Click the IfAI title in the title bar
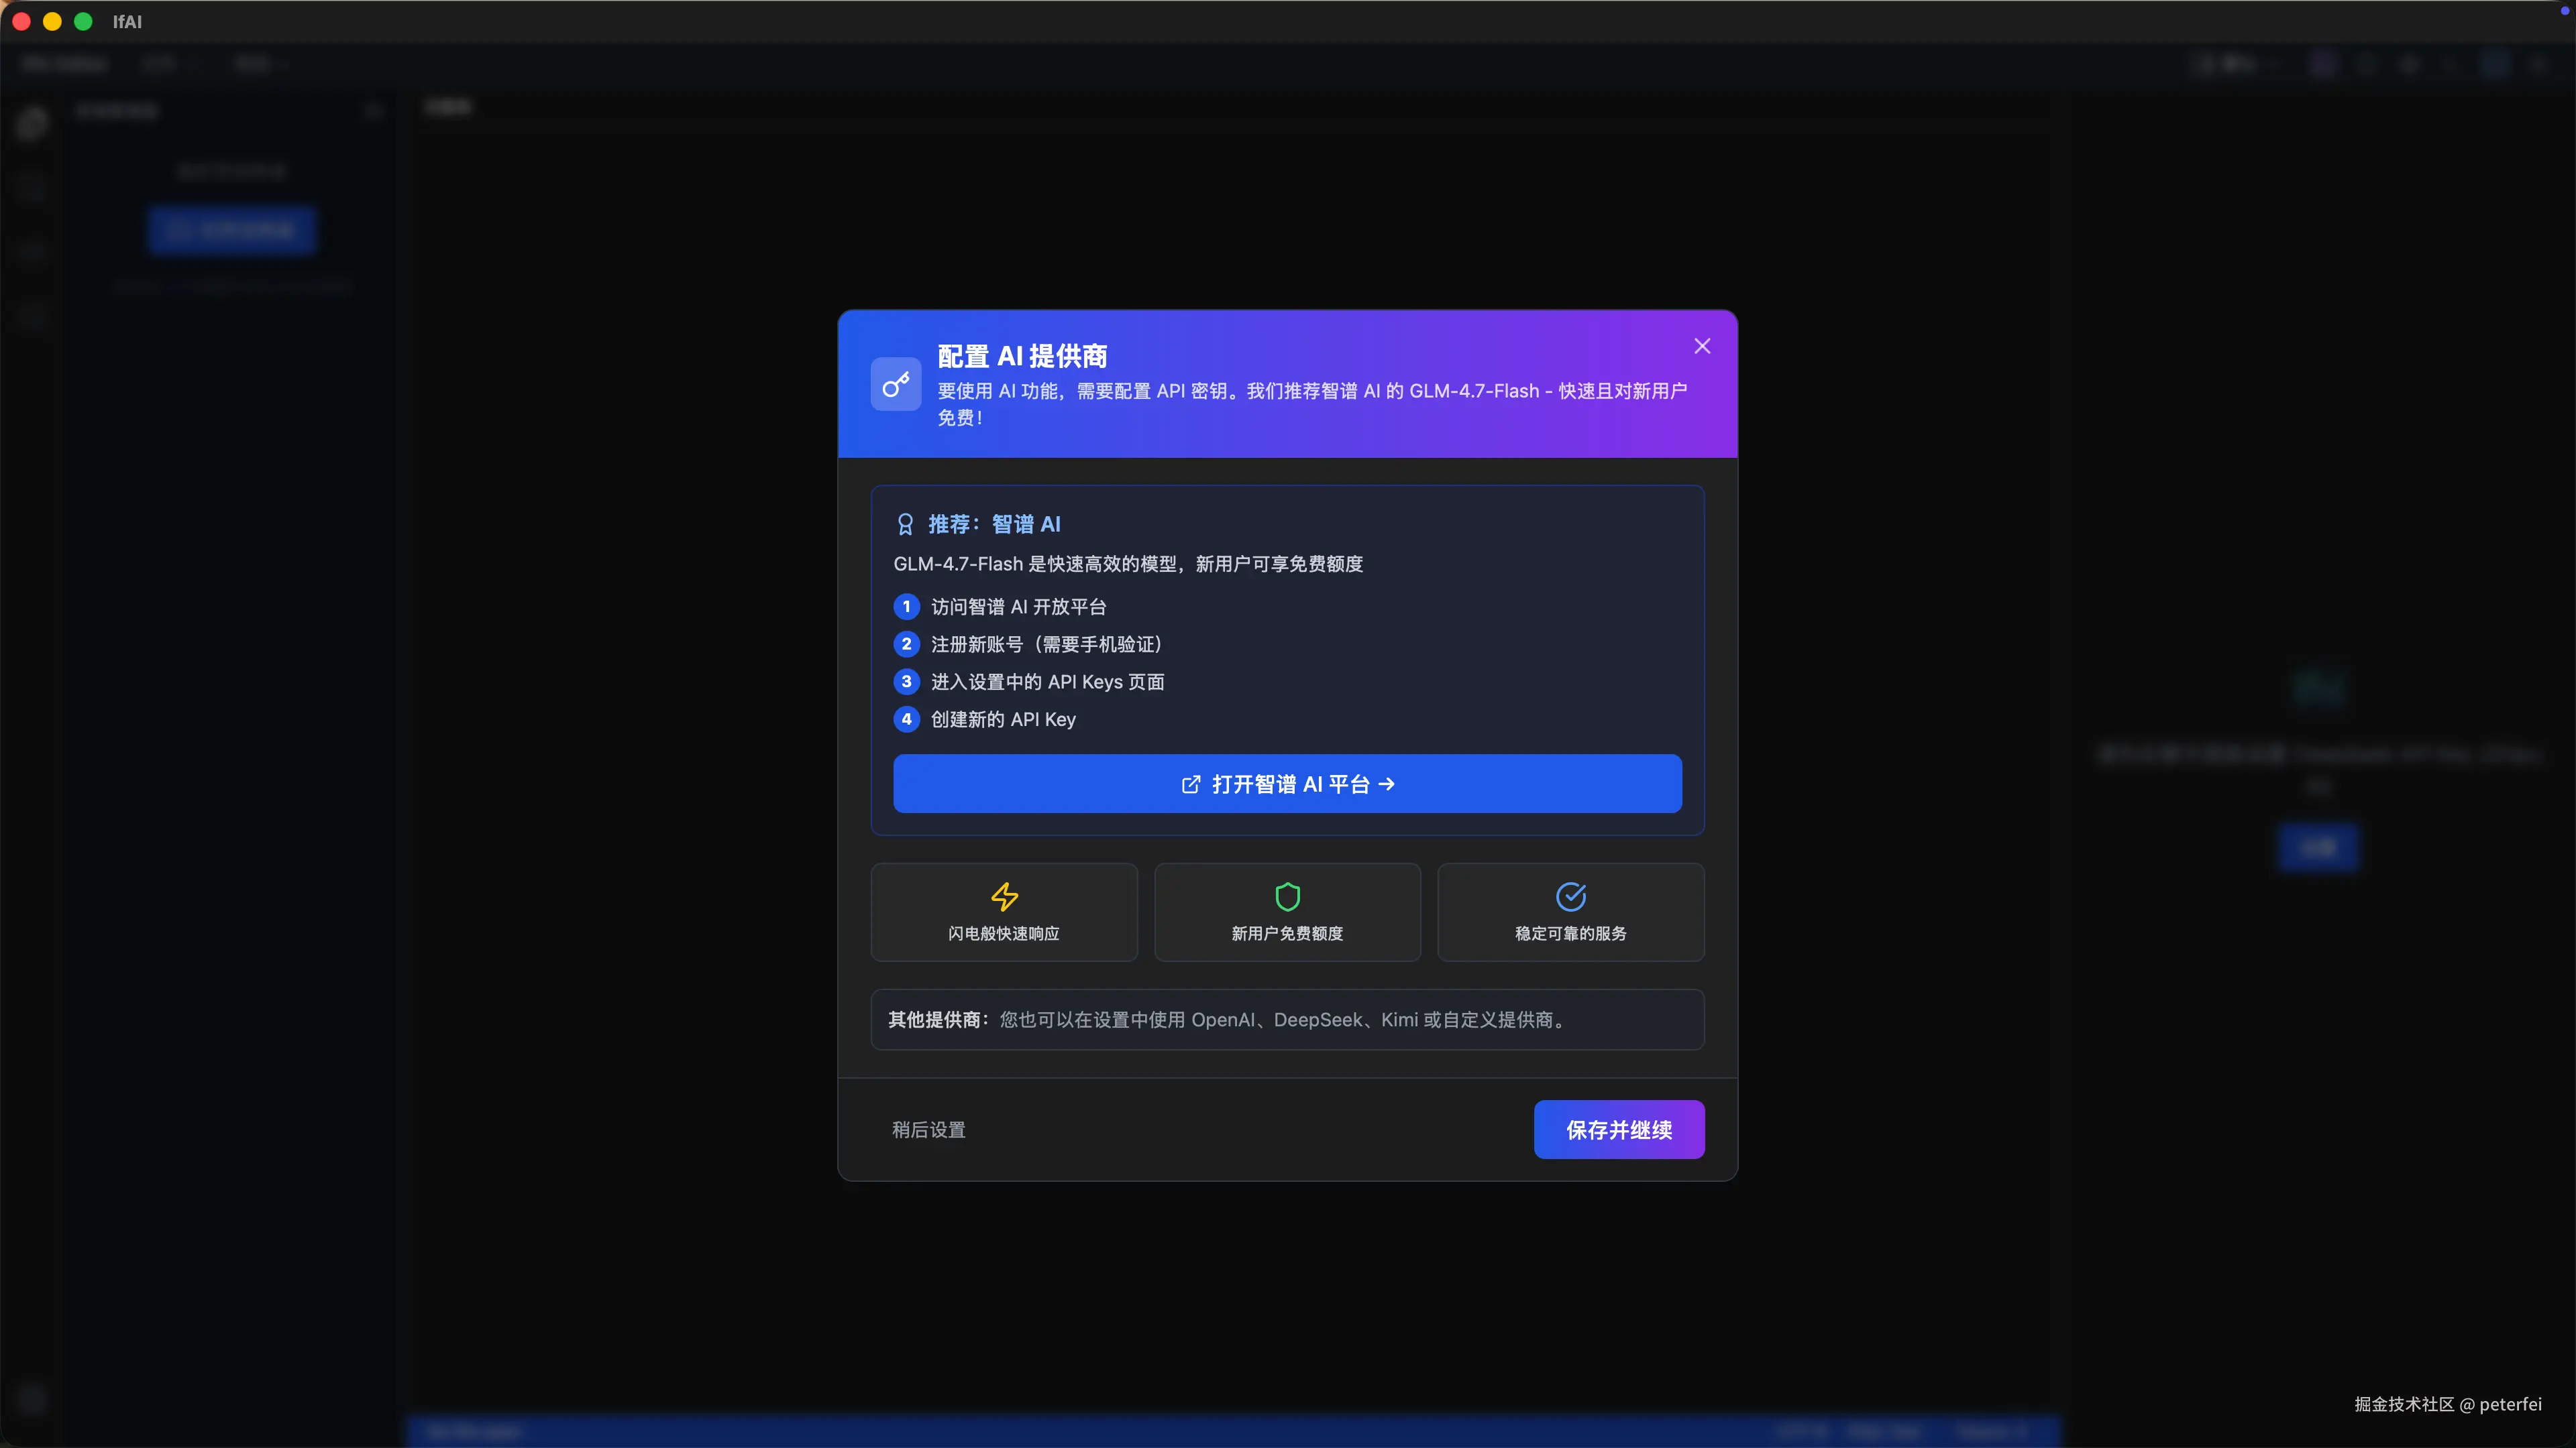The height and width of the screenshot is (1448, 2576). 127,21
